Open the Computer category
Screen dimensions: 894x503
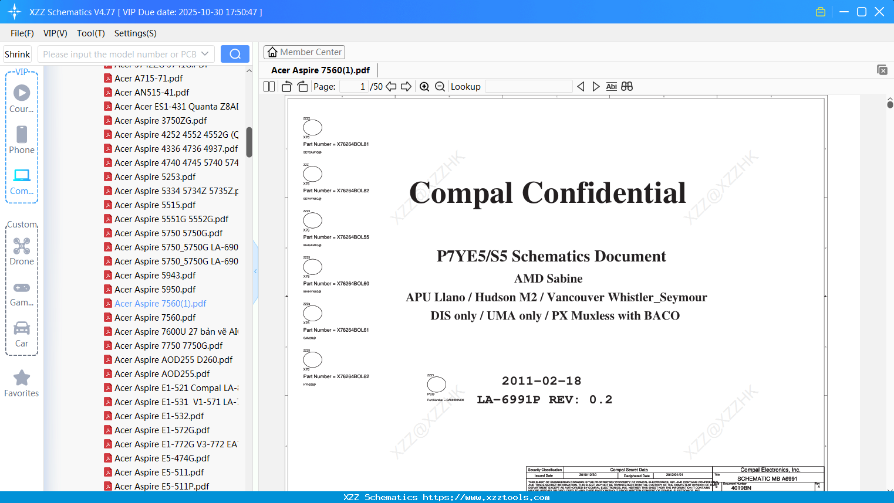tap(22, 181)
